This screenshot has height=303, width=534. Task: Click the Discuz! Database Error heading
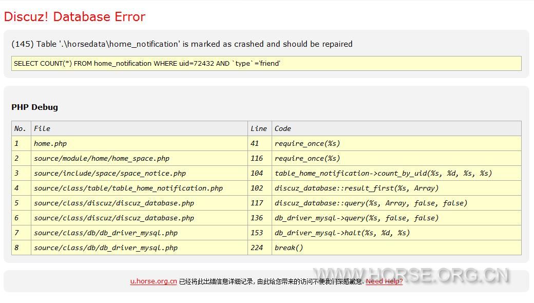pyautogui.click(x=74, y=16)
